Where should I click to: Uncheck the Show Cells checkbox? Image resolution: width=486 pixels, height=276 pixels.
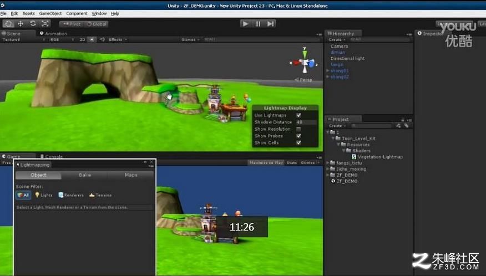point(298,142)
